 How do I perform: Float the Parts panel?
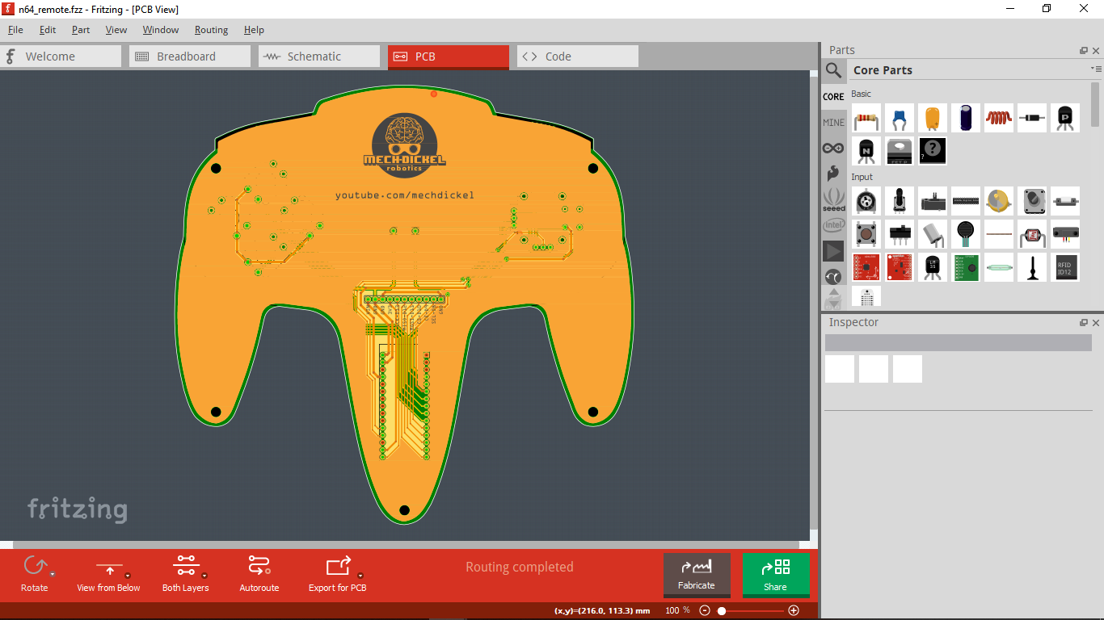pyautogui.click(x=1084, y=51)
